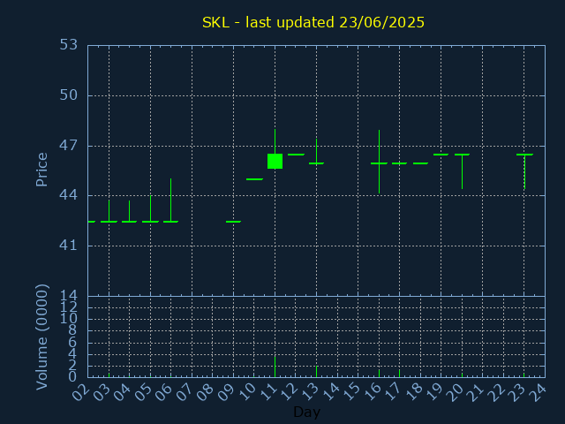The width and height of the screenshot is (565, 424).
Task: Click the 'Price' axis title
Action: [41, 170]
